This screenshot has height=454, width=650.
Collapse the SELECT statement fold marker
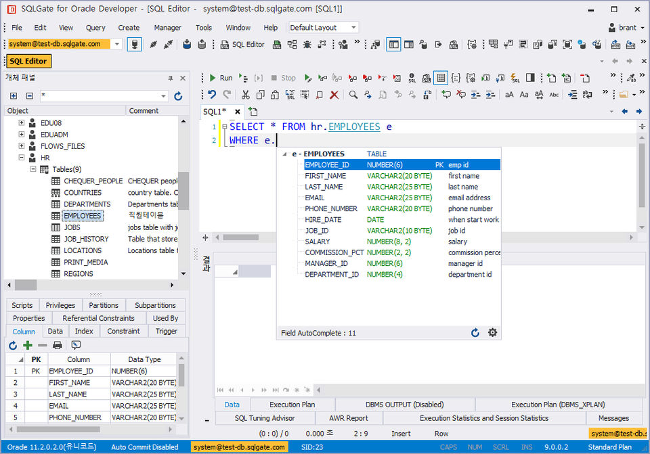[224, 127]
